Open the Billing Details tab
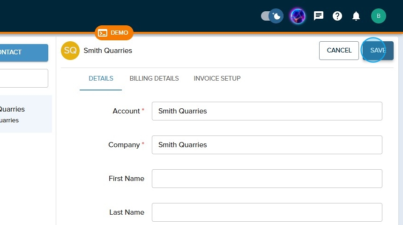 154,78
